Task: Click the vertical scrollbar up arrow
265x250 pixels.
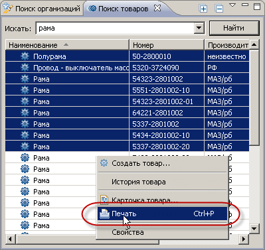Action: [x=254, y=44]
